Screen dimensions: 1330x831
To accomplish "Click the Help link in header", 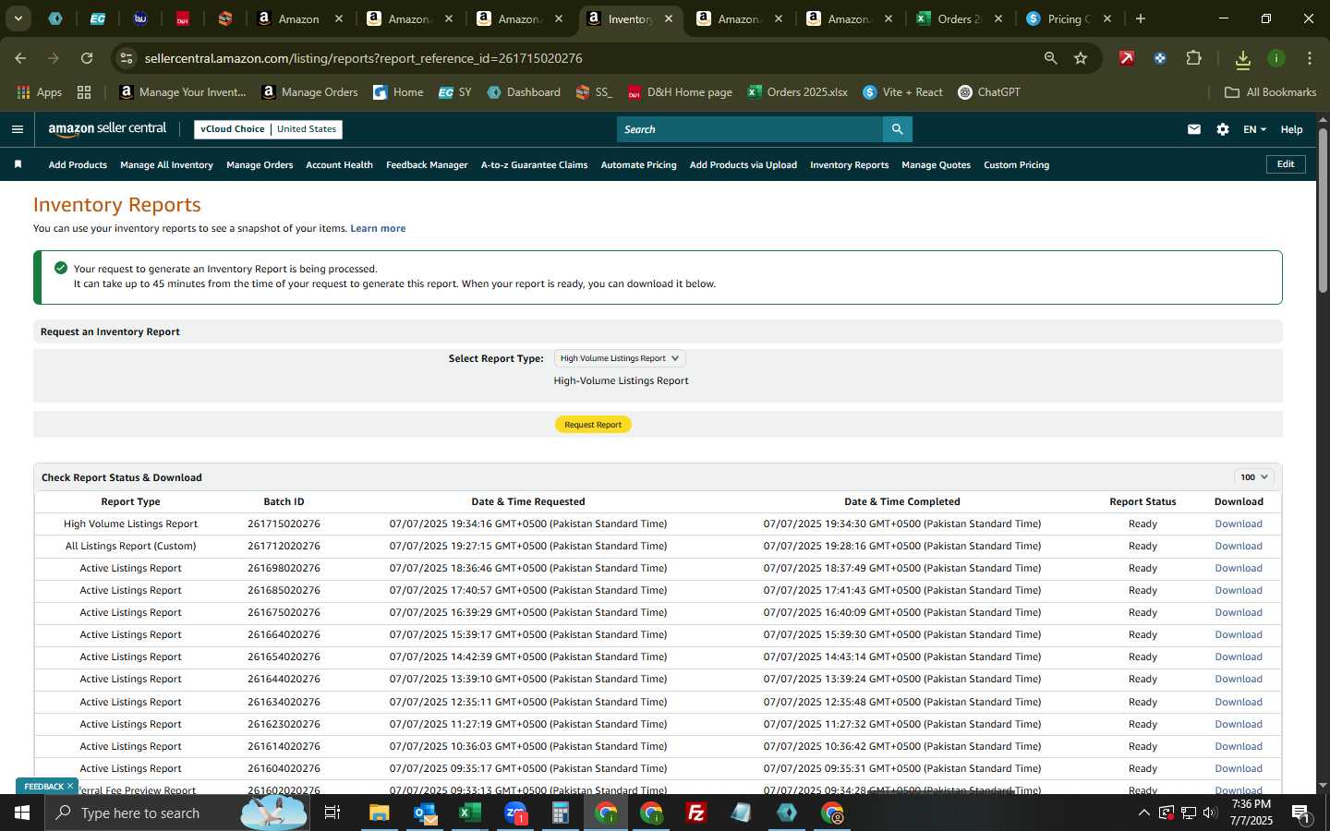I will (x=1291, y=129).
